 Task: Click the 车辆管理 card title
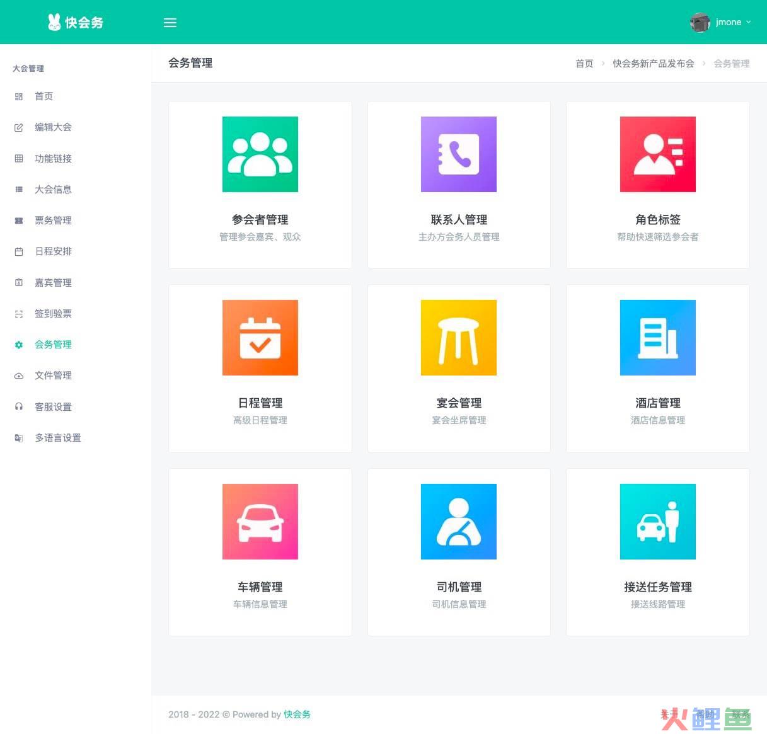pyautogui.click(x=260, y=587)
